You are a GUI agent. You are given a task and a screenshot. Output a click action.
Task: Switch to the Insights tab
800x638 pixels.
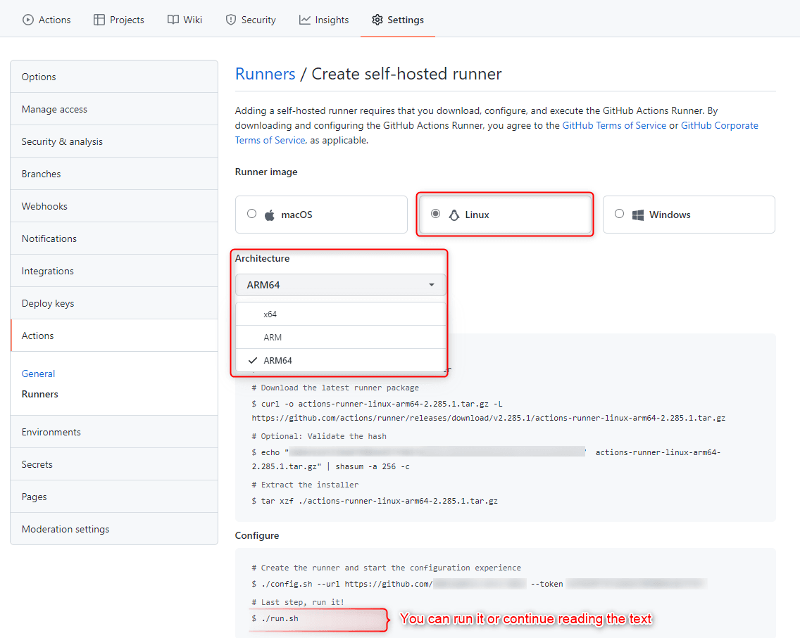[x=324, y=20]
